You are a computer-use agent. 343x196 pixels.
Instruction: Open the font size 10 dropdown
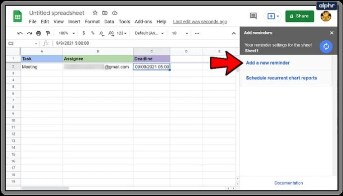point(180,33)
